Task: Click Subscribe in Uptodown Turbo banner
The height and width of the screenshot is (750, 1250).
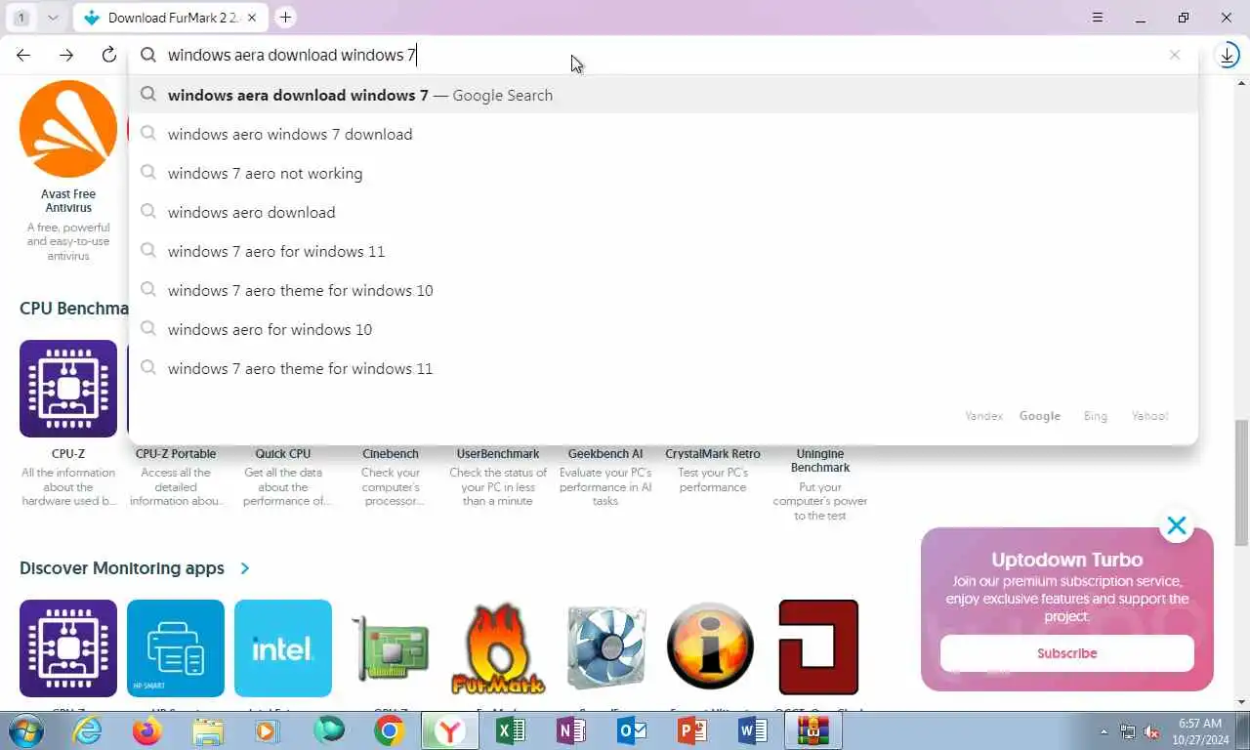Action: tap(1067, 653)
